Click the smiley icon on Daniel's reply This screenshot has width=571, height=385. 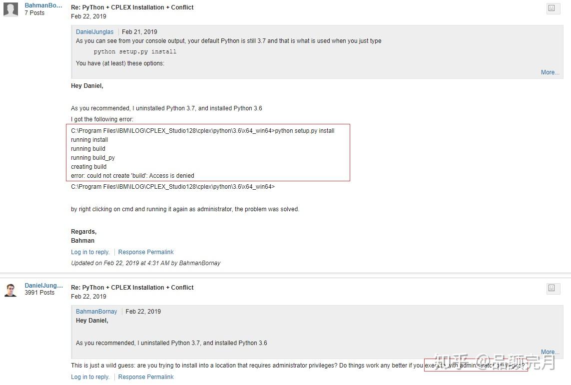point(552,288)
